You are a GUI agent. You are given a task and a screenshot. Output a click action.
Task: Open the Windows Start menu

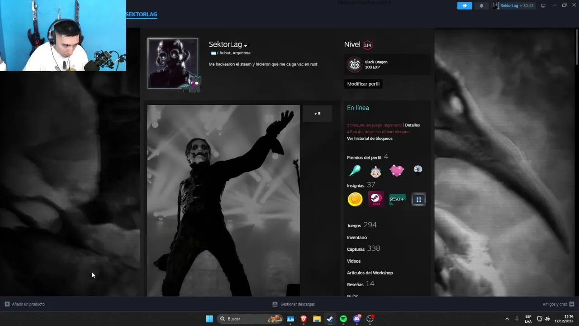pyautogui.click(x=209, y=319)
